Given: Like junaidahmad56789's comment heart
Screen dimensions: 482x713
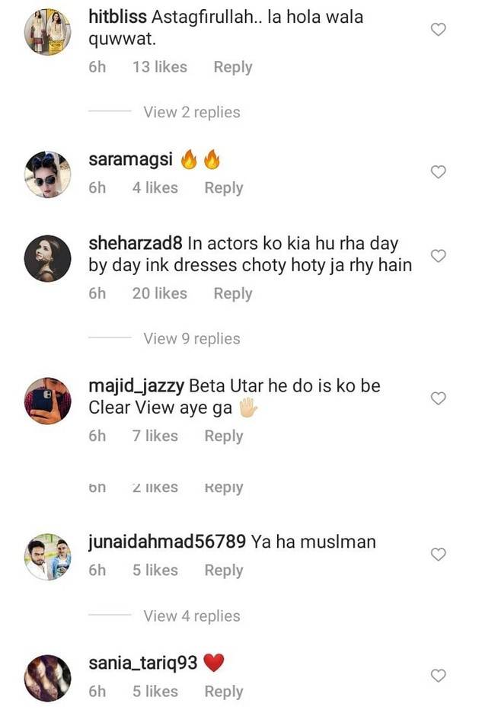Looking at the screenshot, I should pyautogui.click(x=438, y=555).
